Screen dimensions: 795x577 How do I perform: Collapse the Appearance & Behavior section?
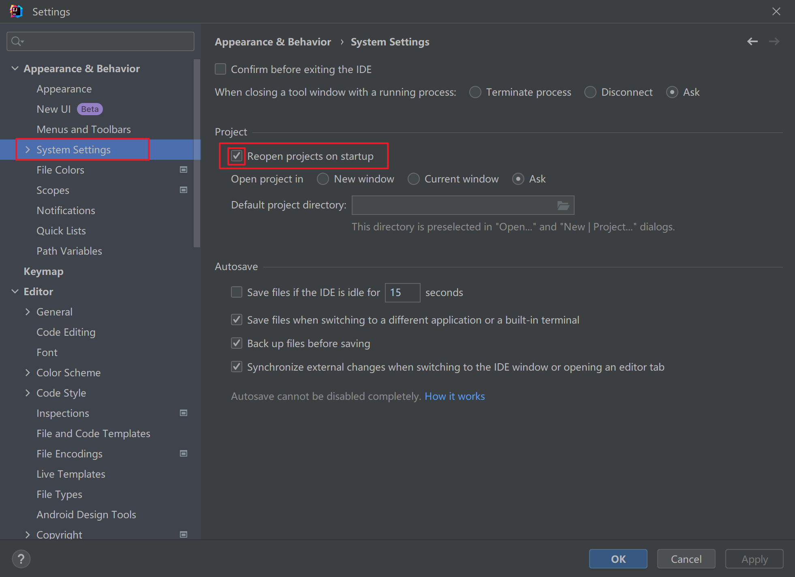(15, 69)
